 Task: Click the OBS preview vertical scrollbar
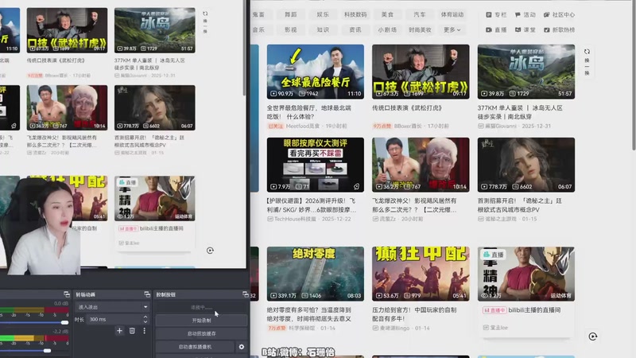(x=244, y=48)
